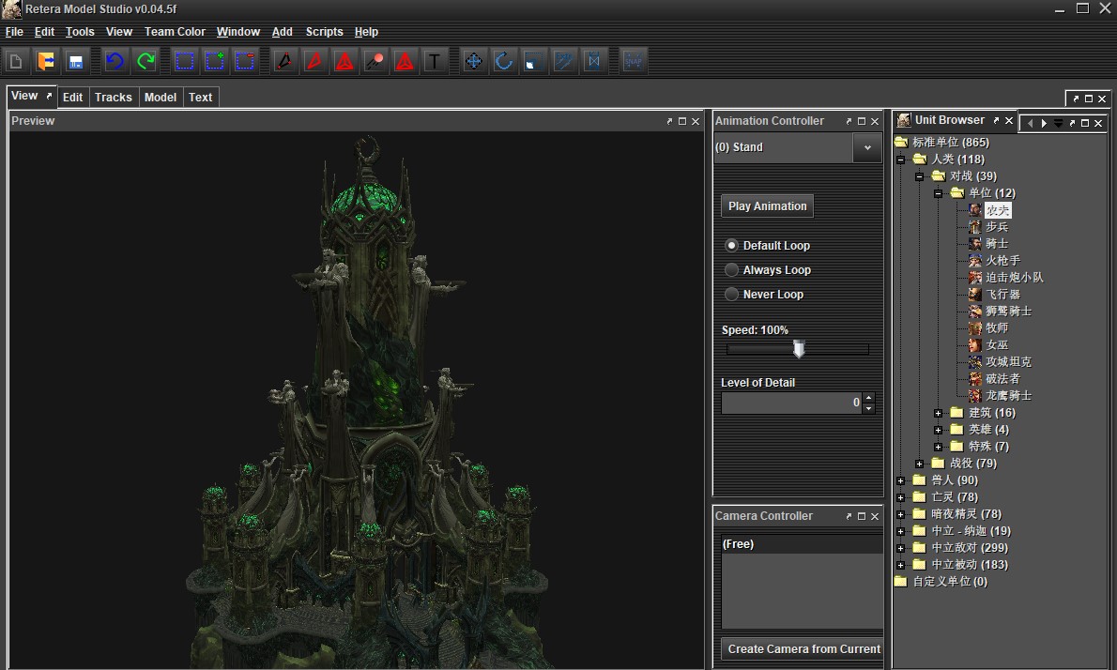Screen dimensions: 1117x670
Task: Click the second solid red triangle icon beside T
Action: tap(405, 61)
